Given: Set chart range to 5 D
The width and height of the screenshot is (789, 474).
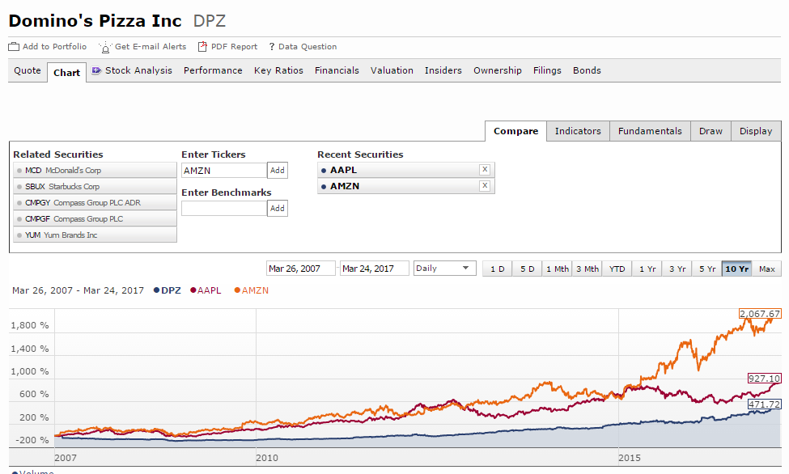Looking at the screenshot, I should coord(528,269).
